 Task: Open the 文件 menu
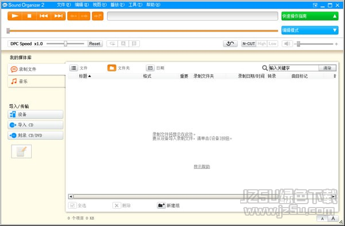[x=64, y=5]
